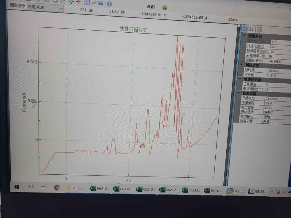Click the categorized view icon in properties panel
291x218 pixels.
click(245, 29)
